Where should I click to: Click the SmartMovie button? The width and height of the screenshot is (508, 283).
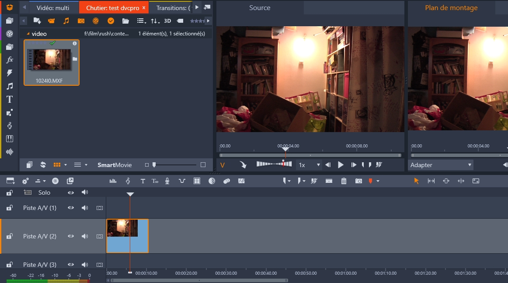click(x=115, y=165)
